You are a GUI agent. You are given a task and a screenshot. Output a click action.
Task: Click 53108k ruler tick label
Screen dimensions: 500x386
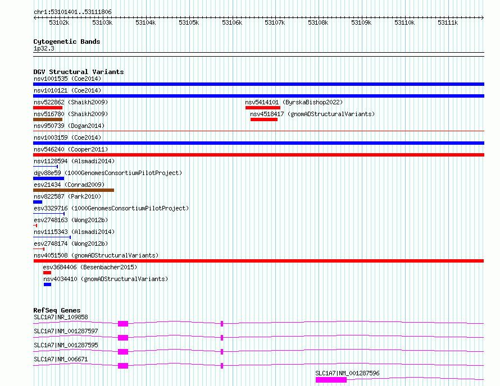click(318, 22)
